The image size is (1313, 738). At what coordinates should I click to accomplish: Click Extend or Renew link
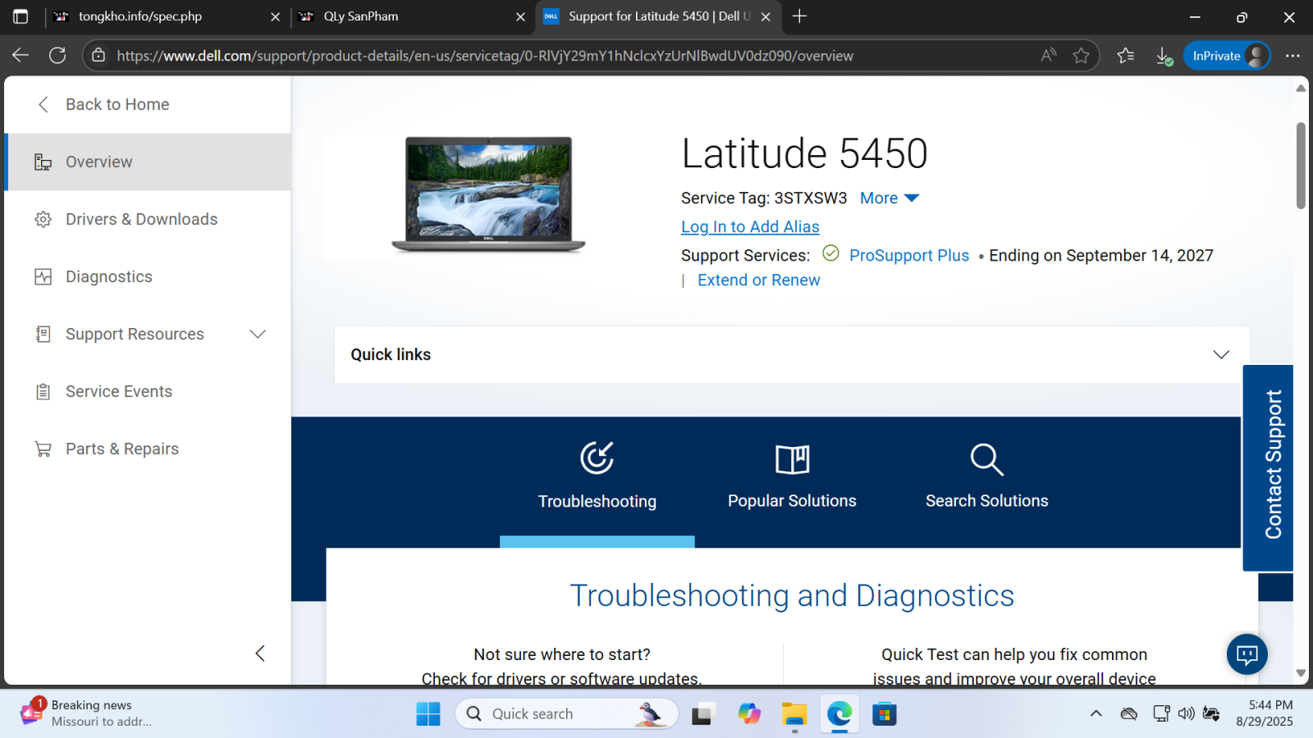coord(758,280)
